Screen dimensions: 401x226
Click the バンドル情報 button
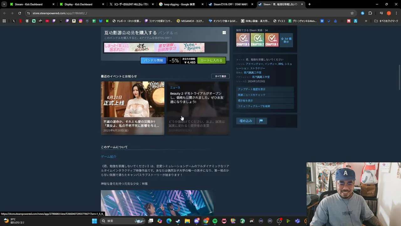pos(153,61)
